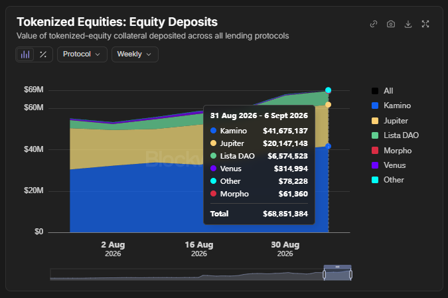Click the $20M y-axis label
The height and width of the screenshot is (298, 448).
coord(34,190)
